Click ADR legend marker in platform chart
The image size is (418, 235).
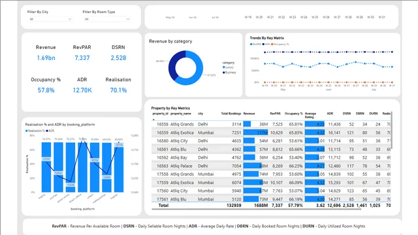47,131
